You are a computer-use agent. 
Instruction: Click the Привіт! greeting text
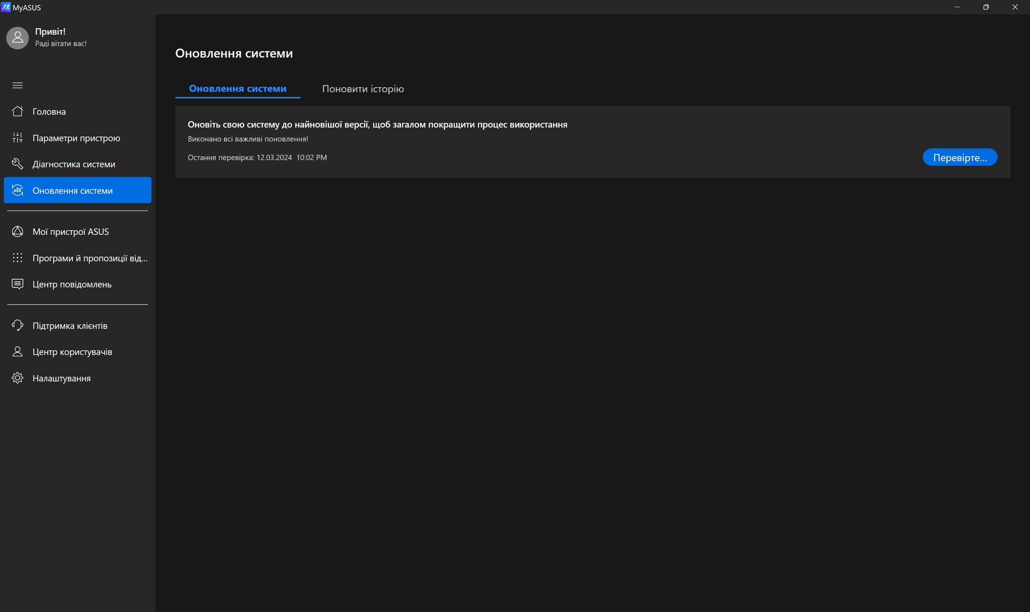50,31
